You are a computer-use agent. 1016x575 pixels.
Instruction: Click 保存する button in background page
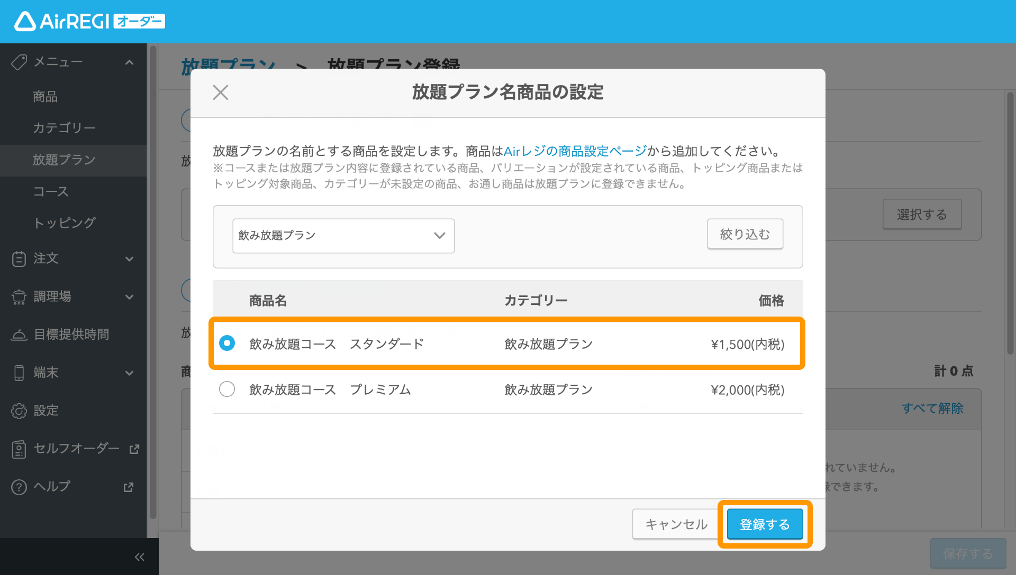coord(968,553)
